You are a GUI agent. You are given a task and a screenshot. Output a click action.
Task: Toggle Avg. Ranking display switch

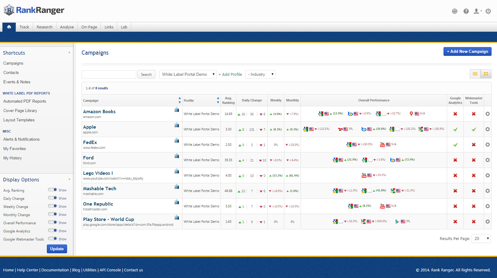click(x=53, y=190)
